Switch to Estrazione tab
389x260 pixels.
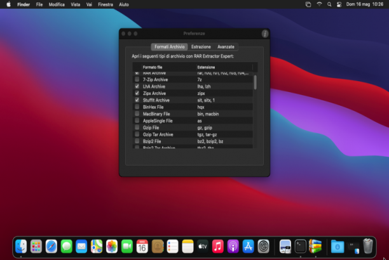pos(201,47)
